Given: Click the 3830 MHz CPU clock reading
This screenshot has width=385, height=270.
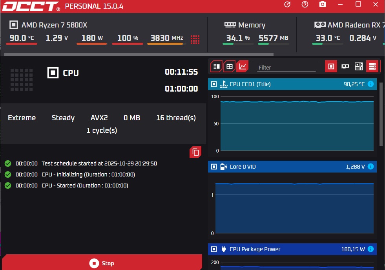Looking at the screenshot, I should (x=167, y=38).
